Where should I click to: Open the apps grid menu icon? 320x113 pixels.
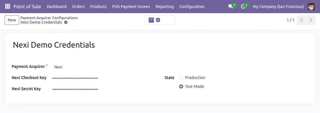tap(7, 7)
